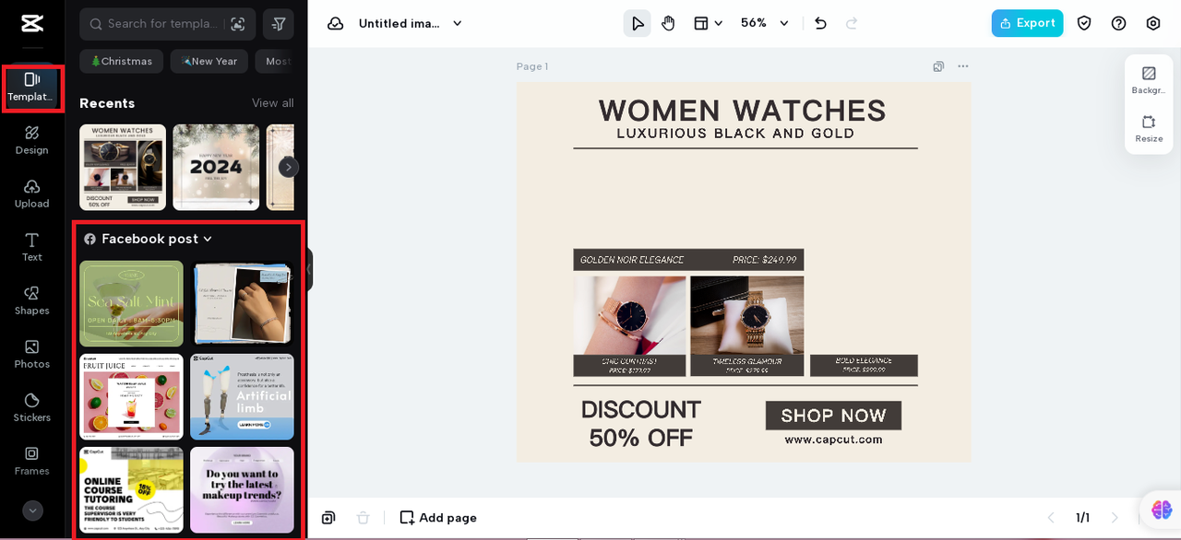Click the Untitled image project name
The height and width of the screenshot is (540, 1181).
tap(399, 23)
